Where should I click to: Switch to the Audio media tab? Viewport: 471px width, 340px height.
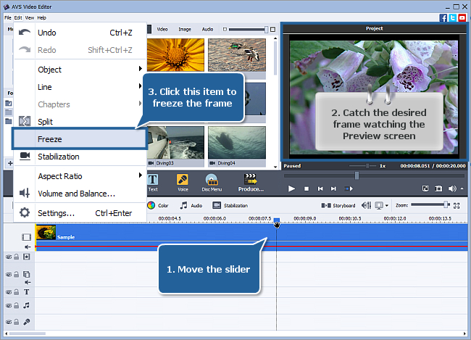[207, 29]
